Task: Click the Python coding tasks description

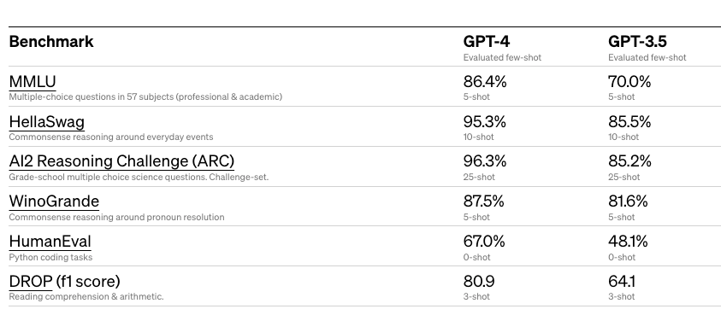Action: (x=50, y=257)
